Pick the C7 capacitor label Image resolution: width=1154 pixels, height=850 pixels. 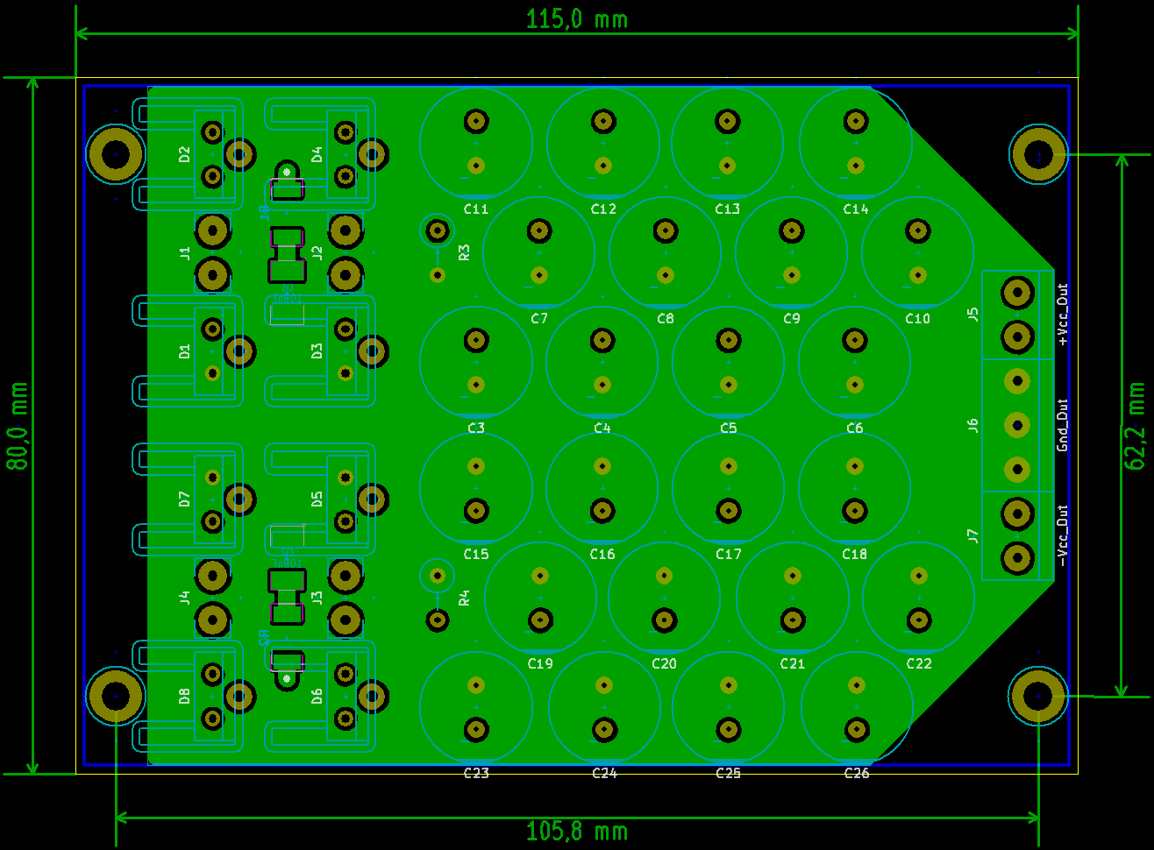pyautogui.click(x=539, y=318)
